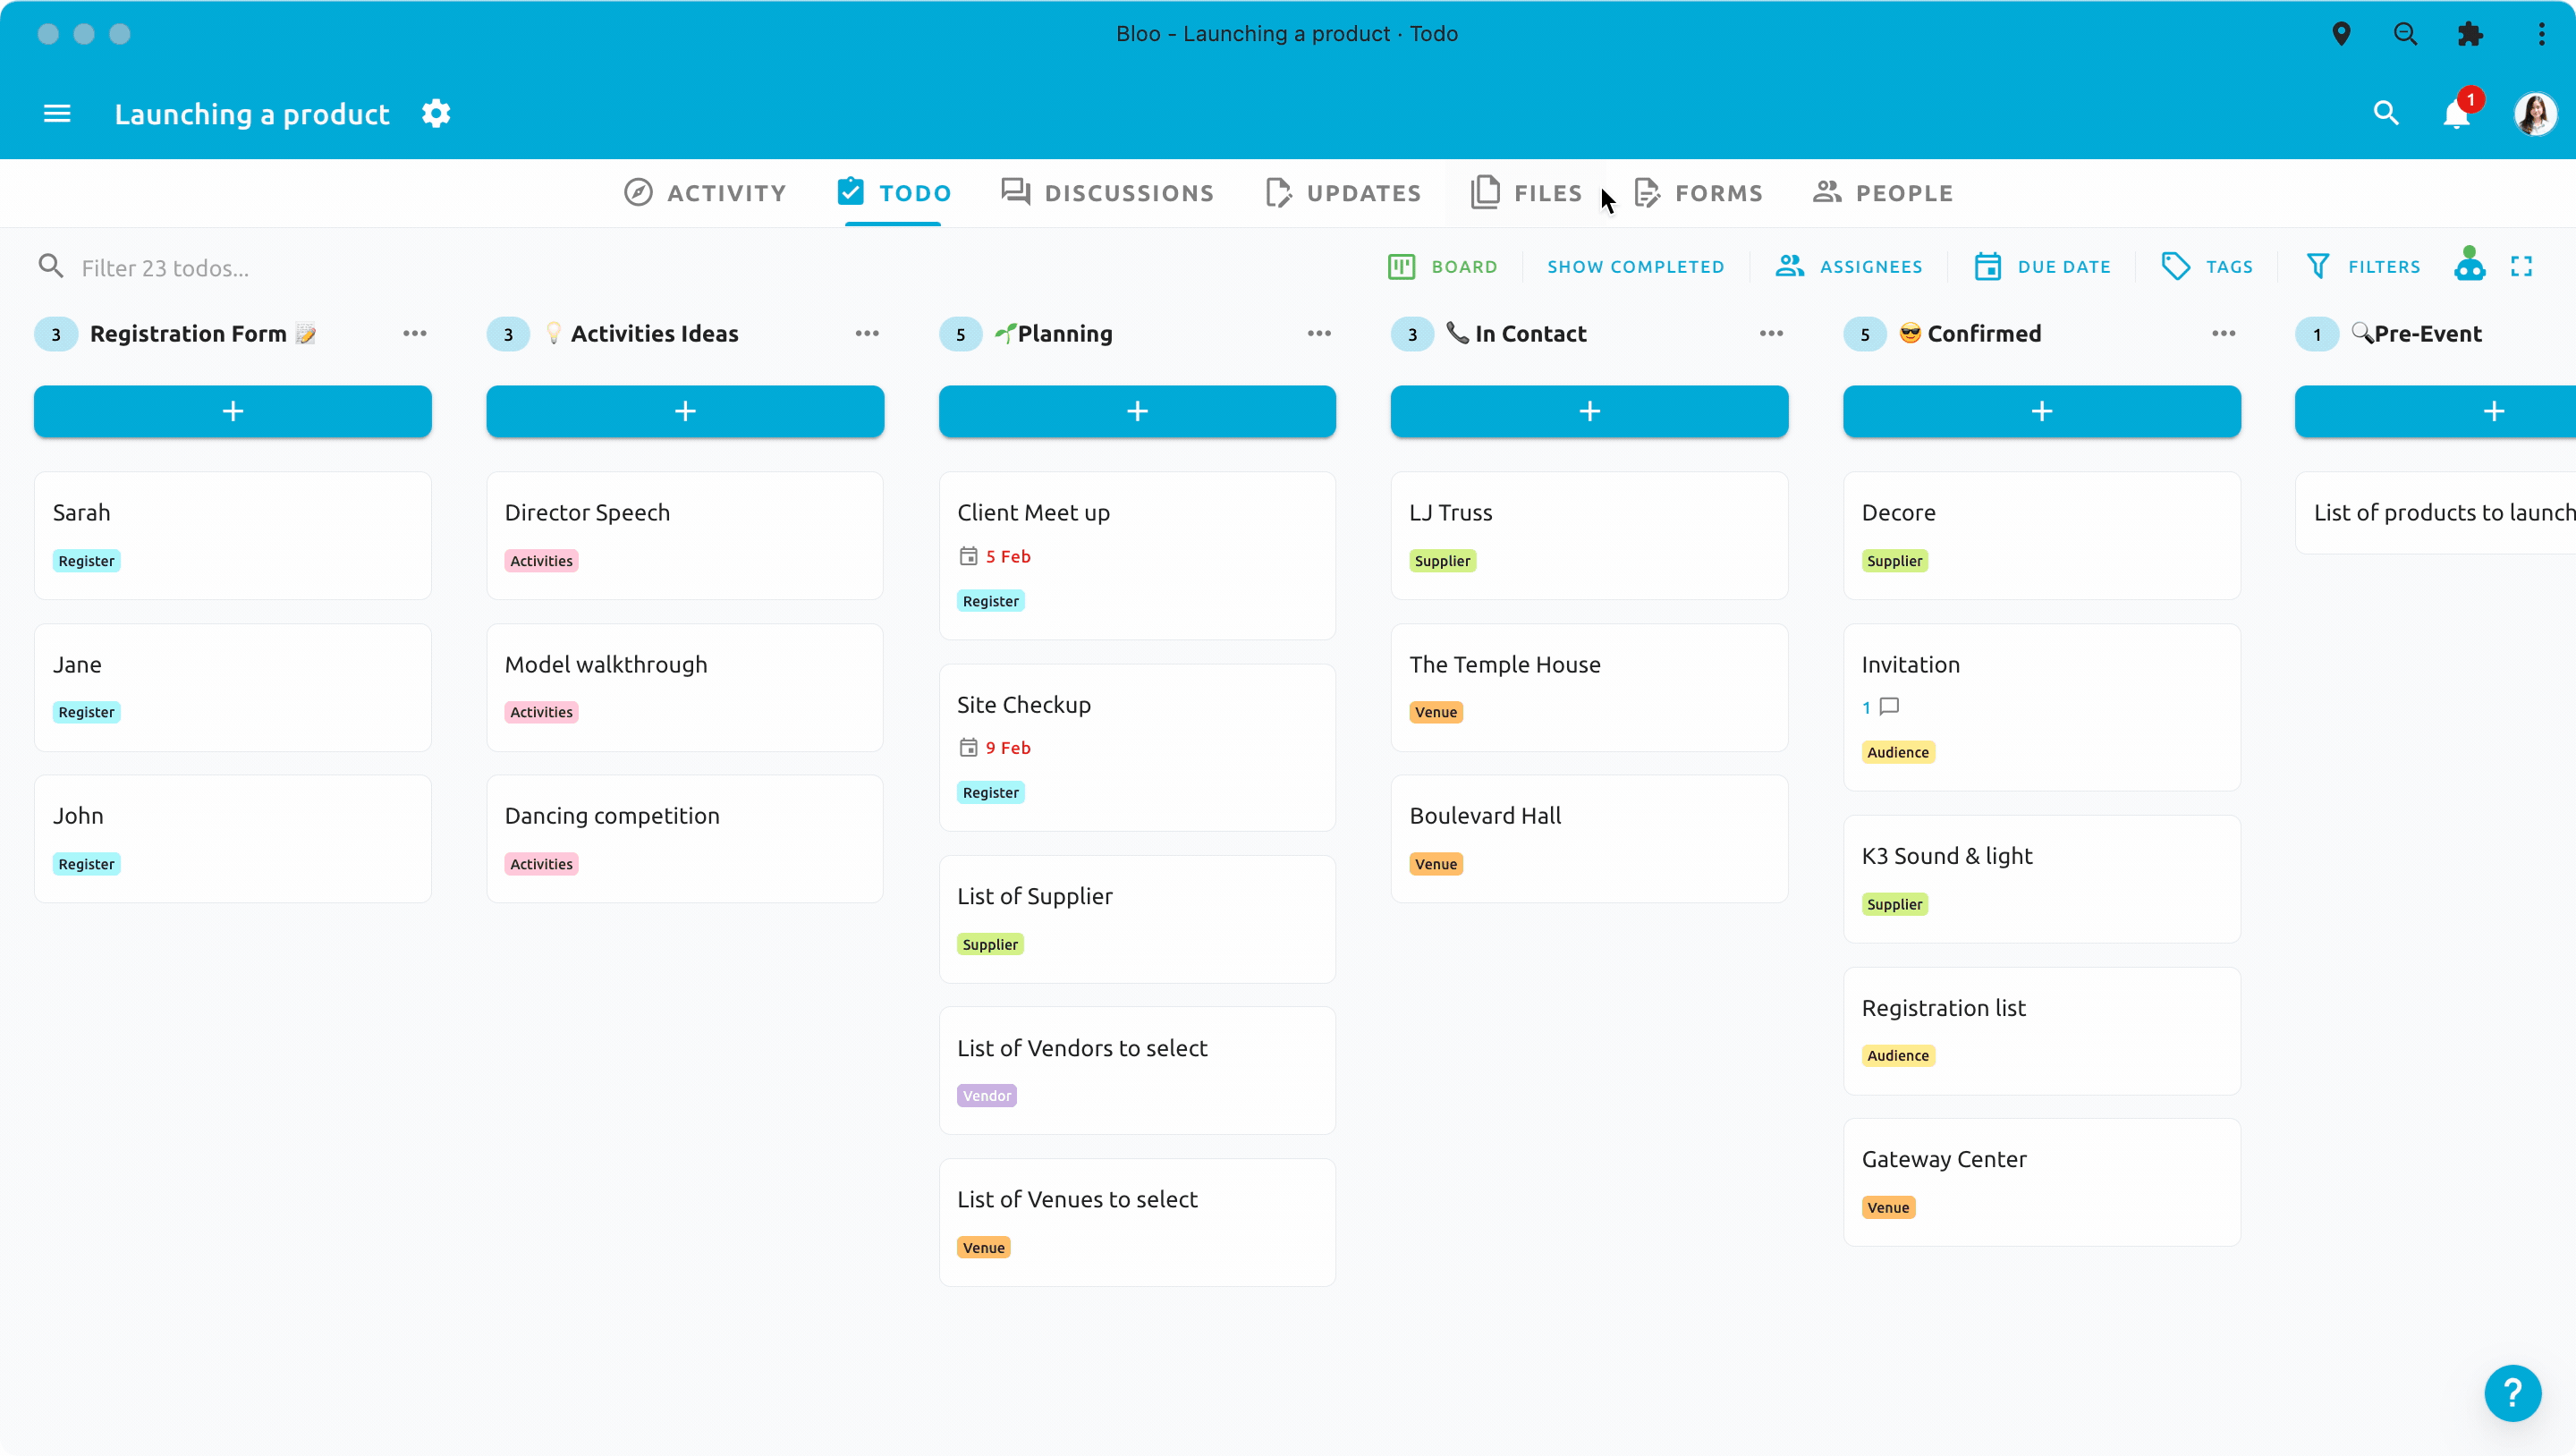Open List of products to launch card
Image resolution: width=2576 pixels, height=1456 pixels.
[x=2436, y=513]
